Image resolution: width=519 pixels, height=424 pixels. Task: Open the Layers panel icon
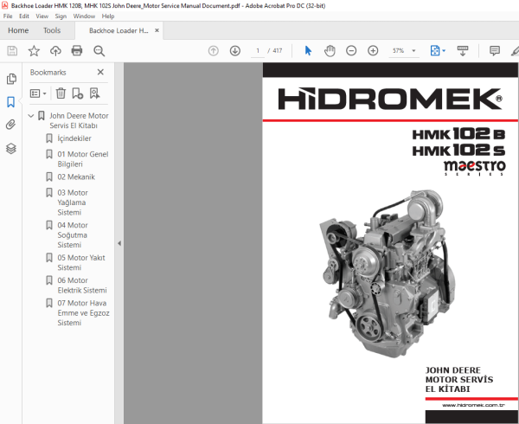click(x=11, y=148)
